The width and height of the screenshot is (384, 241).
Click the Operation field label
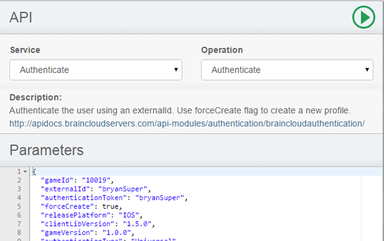222,50
